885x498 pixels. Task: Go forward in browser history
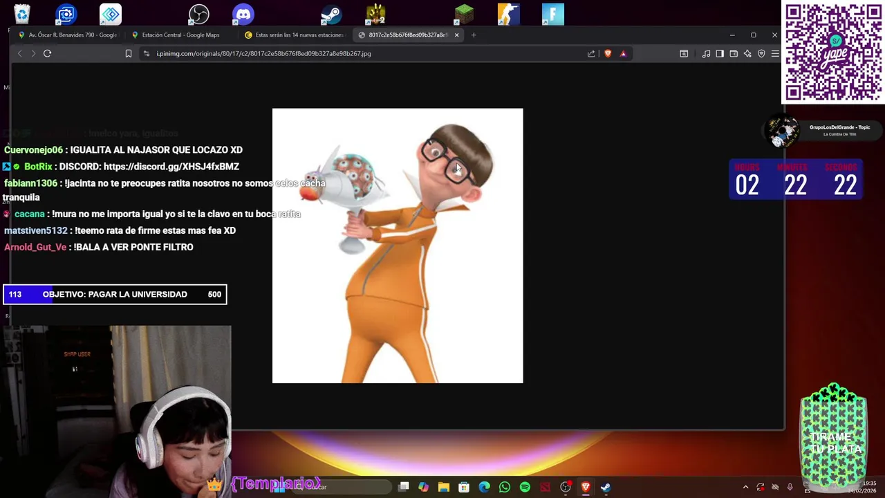pyautogui.click(x=33, y=53)
